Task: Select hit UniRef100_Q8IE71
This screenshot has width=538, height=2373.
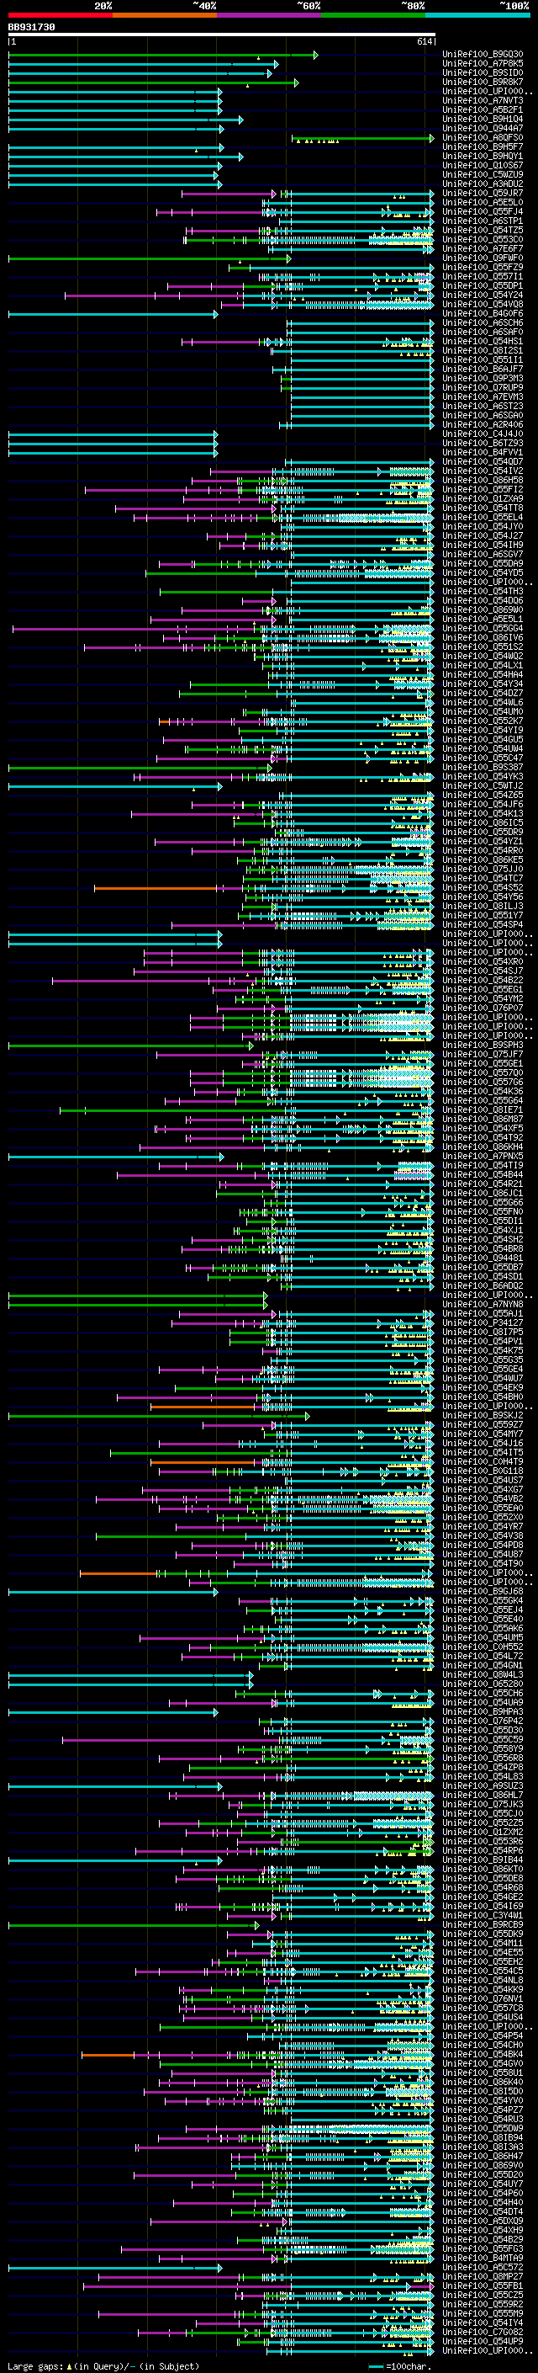Action: (x=483, y=1110)
